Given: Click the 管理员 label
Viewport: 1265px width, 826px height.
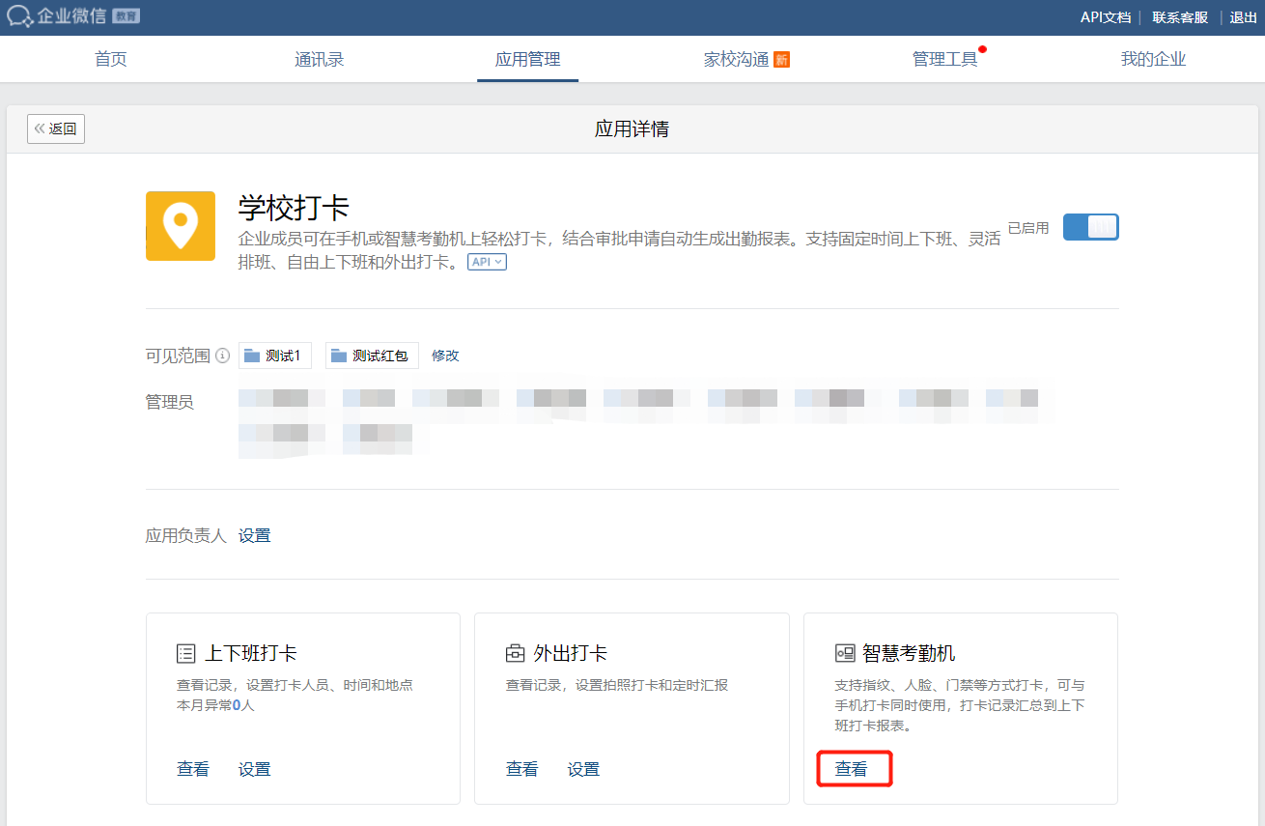Looking at the screenshot, I should [x=170, y=402].
